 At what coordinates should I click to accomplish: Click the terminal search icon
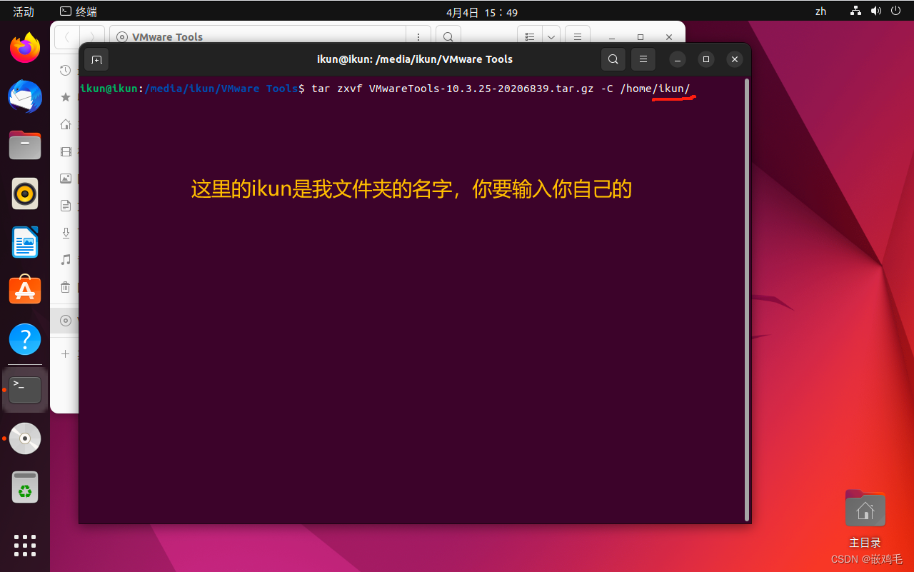coord(613,59)
